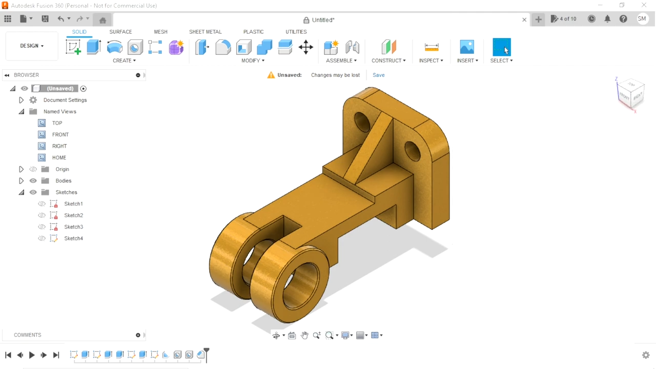The image size is (656, 369).
Task: Select the Move/Copy tool icon
Action: (306, 47)
